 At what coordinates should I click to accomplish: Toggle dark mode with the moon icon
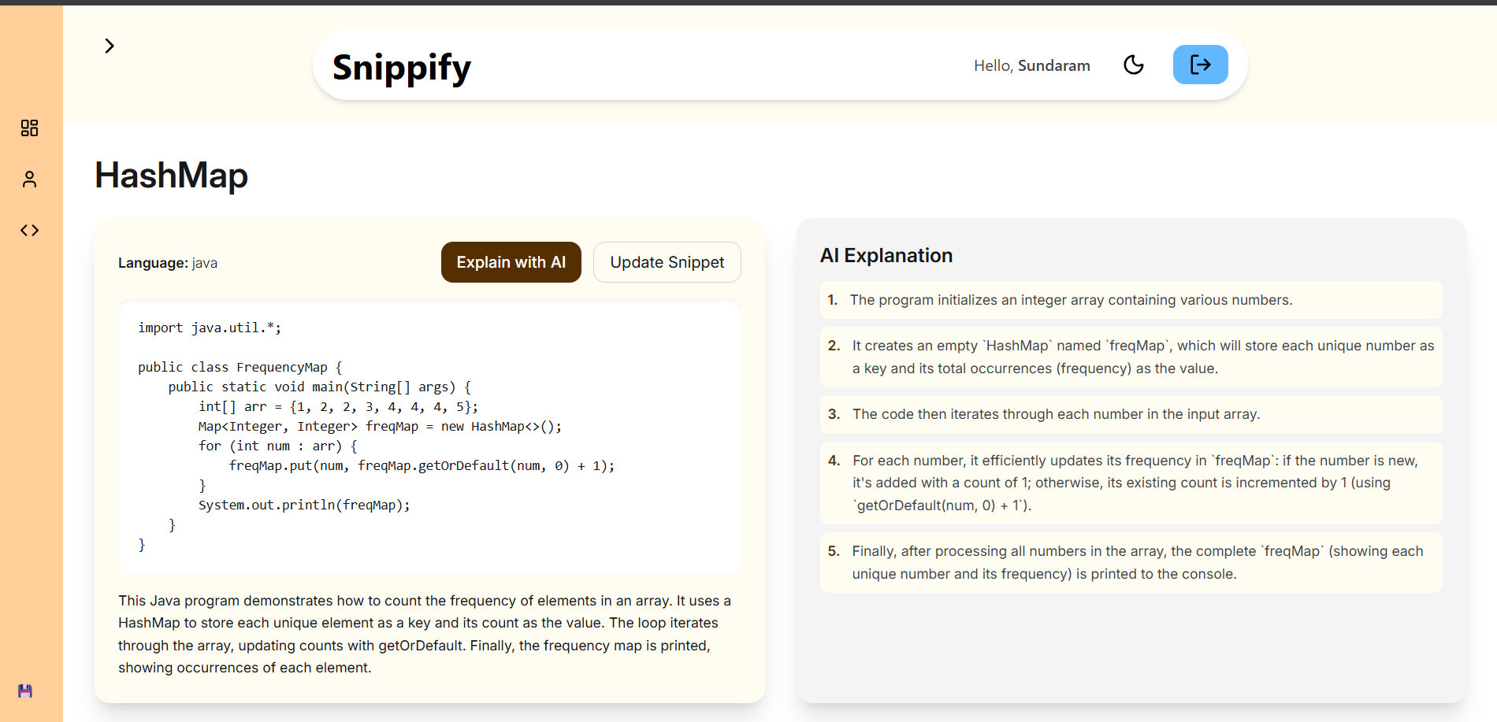1133,65
